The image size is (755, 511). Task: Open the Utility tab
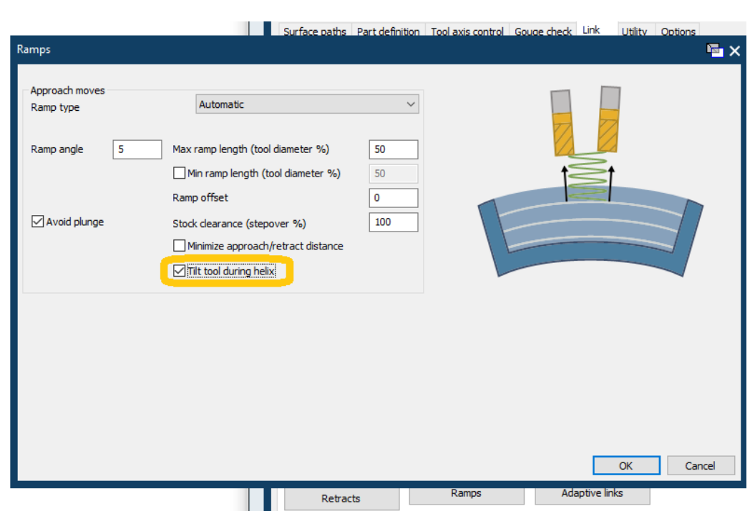(634, 30)
